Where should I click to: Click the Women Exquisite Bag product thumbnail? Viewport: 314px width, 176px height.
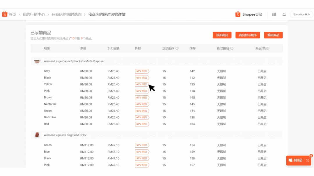pos(37,135)
